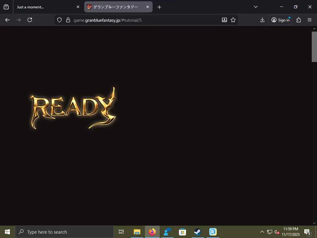Viewport: 317px width, 238px height.
Task: Click the Type here to search box
Action: coord(64,232)
